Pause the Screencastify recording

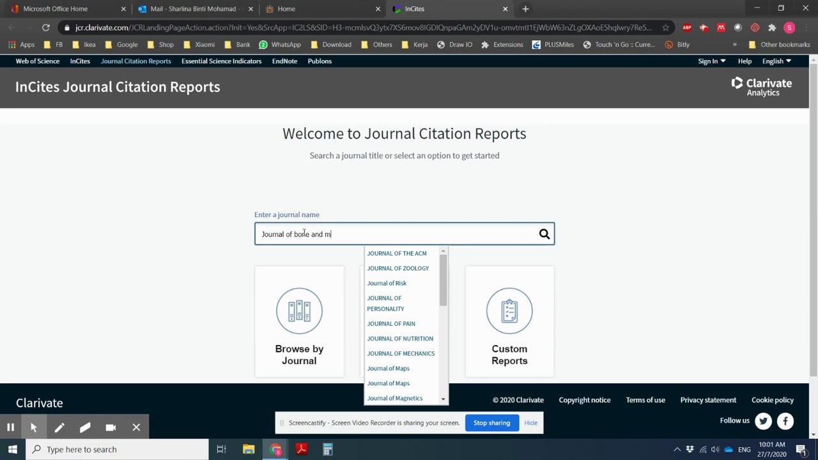pos(11,427)
